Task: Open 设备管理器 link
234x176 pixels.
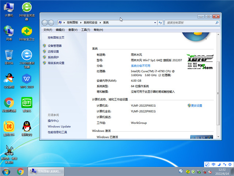Action: pos(54,46)
